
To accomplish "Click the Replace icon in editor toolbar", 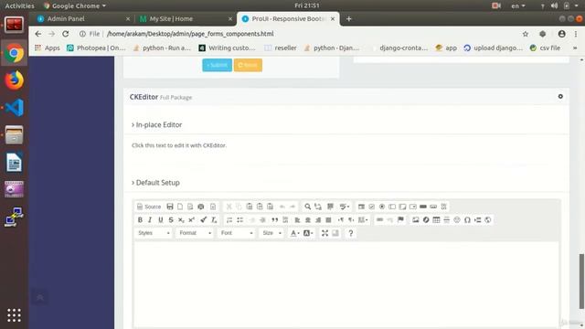I will pos(318,207).
